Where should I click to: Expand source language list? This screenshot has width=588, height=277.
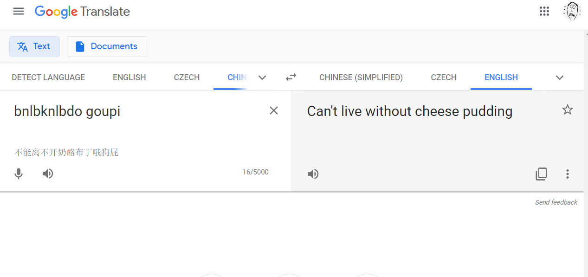pyautogui.click(x=262, y=77)
